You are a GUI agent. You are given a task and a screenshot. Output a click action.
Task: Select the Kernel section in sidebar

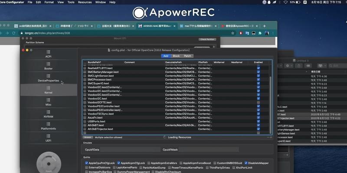pyautogui.click(x=49, y=90)
